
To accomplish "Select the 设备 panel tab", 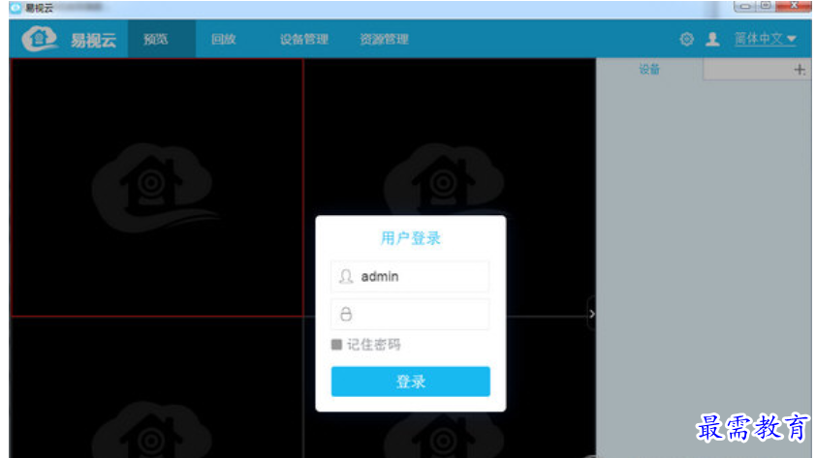I will (649, 70).
